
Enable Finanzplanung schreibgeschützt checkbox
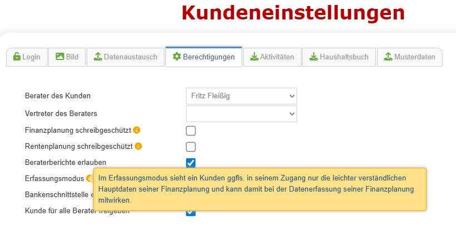coord(191,131)
